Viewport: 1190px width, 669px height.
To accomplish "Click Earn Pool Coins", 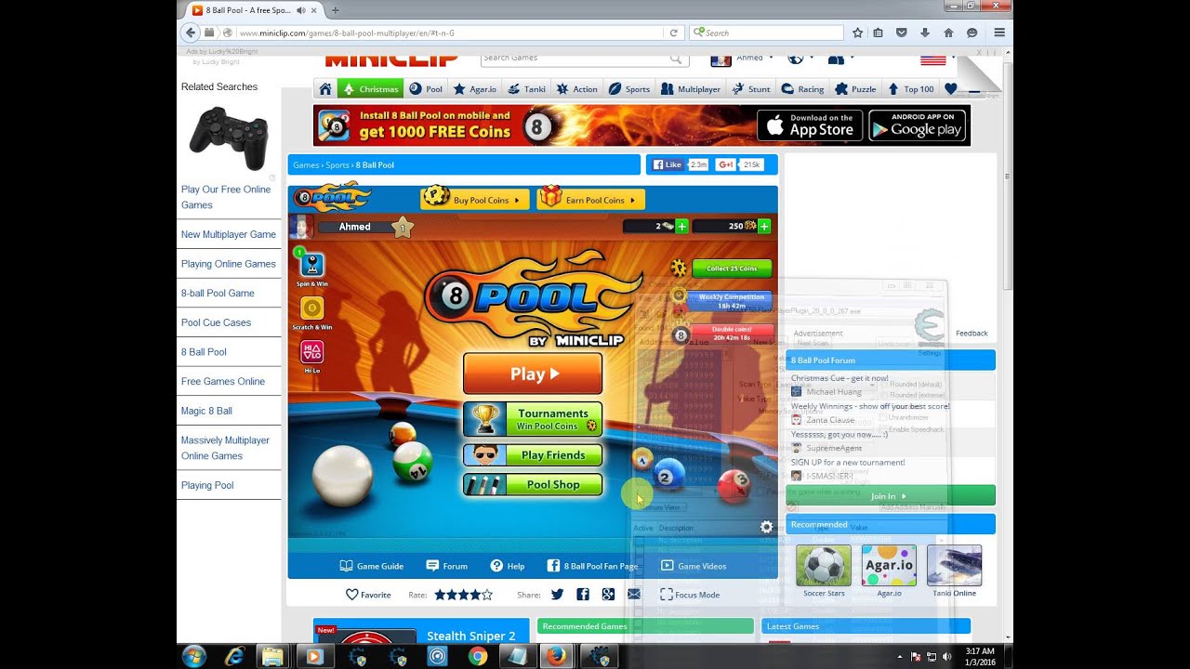I will pyautogui.click(x=590, y=200).
